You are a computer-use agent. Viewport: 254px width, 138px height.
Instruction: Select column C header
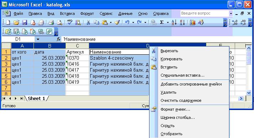(x=77, y=46)
